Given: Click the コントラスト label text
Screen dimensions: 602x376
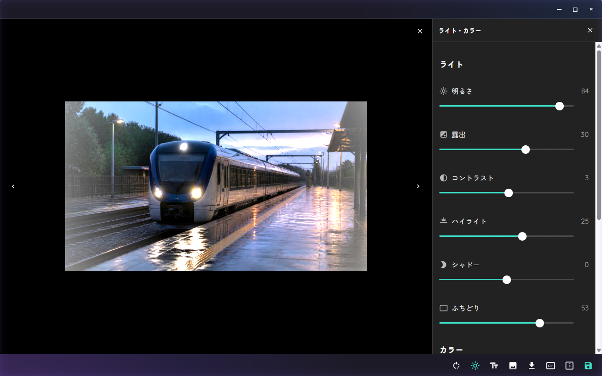Looking at the screenshot, I should point(473,178).
